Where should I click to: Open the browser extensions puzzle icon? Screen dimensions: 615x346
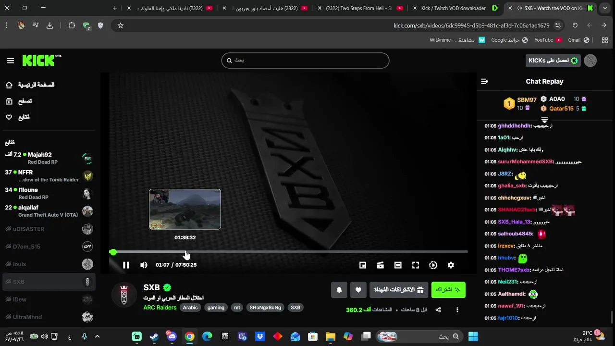[72, 25]
